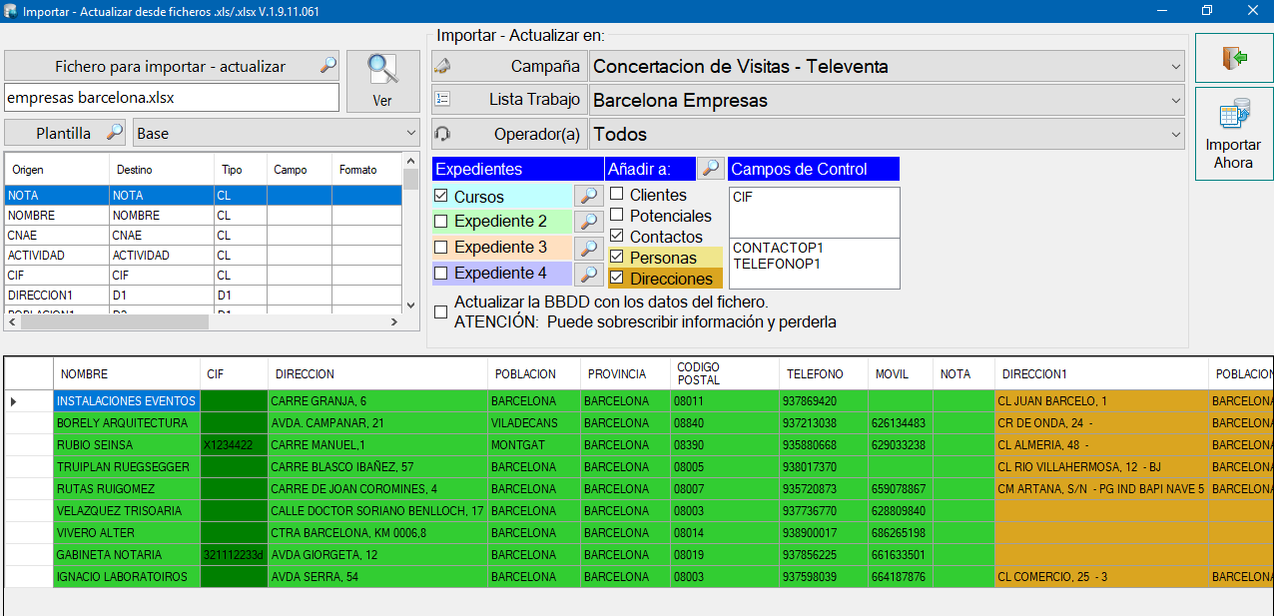This screenshot has height=616, width=1274.
Task: Click the Origen column header
Action: (x=57, y=170)
